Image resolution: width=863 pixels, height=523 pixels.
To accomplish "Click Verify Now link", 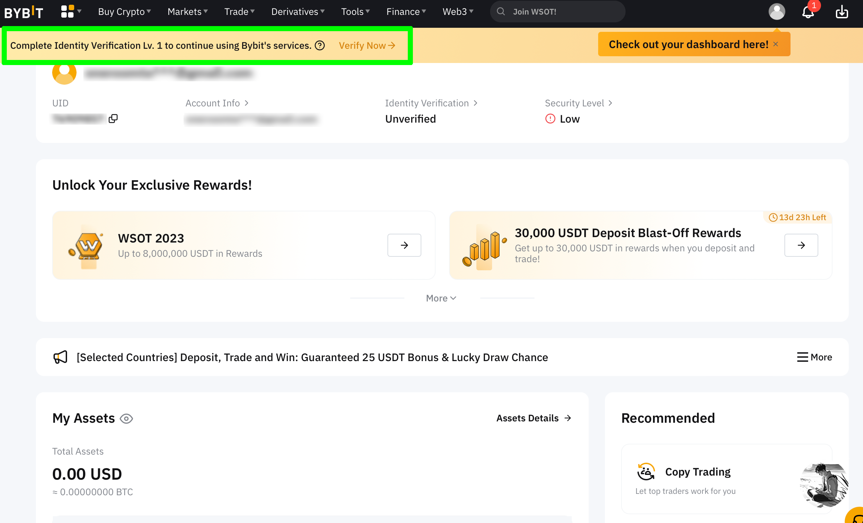I will [367, 45].
